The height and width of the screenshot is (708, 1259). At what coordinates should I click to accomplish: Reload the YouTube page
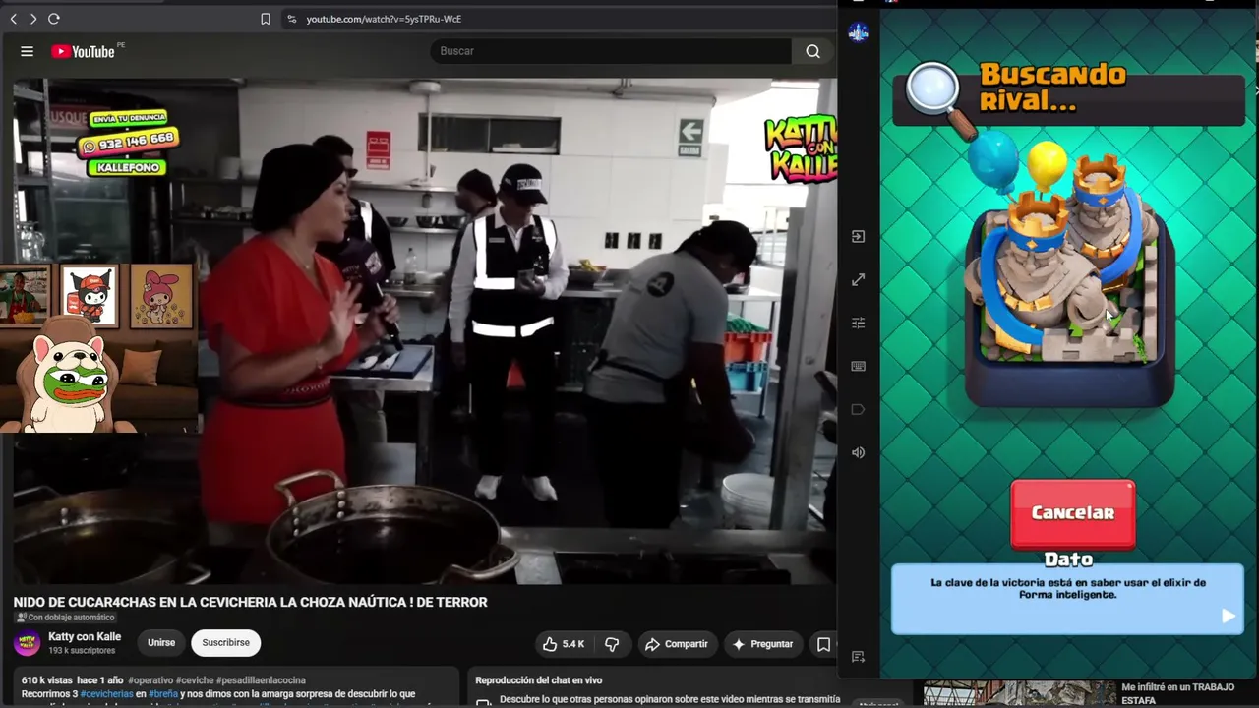[x=54, y=19]
